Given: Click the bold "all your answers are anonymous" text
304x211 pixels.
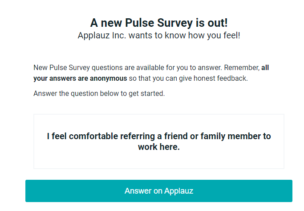Looking at the screenshot, I should [x=80, y=79].
